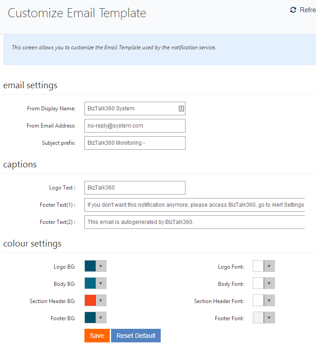This screenshot has width=316, height=346.
Task: Edit the Logo Text input field
Action: pyautogui.click(x=135, y=188)
